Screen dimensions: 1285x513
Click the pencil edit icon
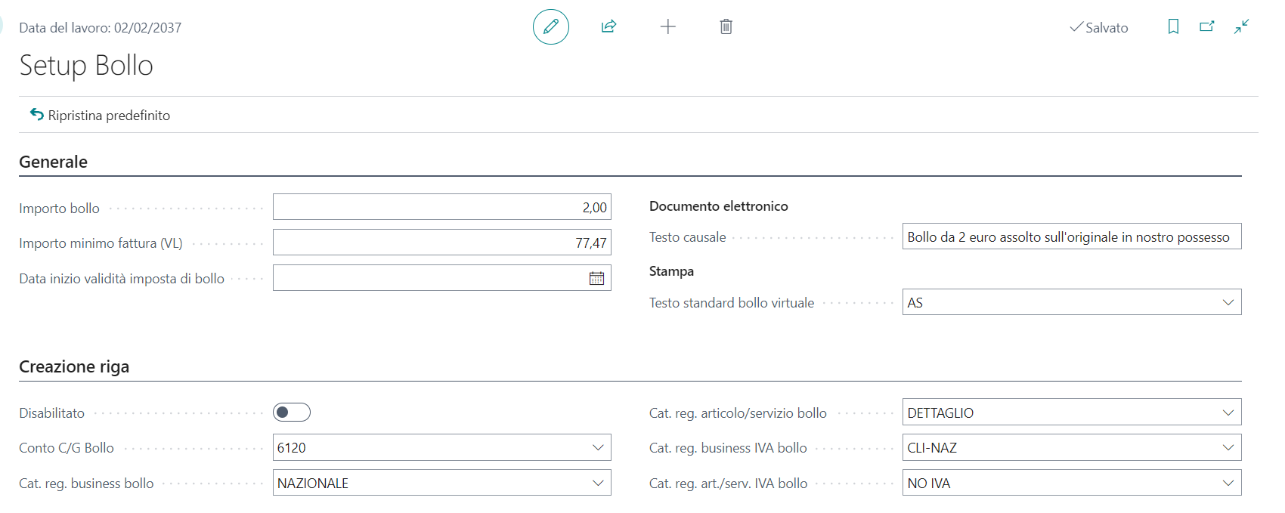coord(551,27)
